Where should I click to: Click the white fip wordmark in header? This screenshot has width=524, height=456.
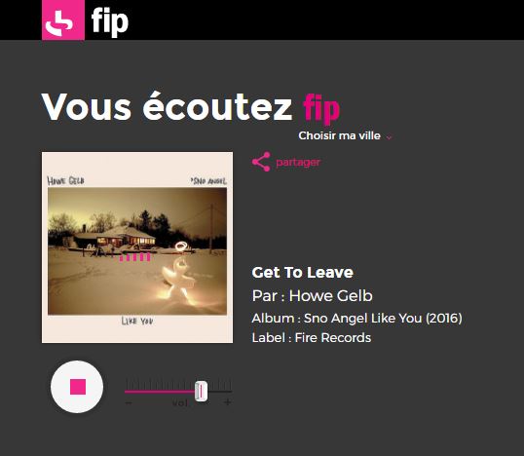[110, 22]
